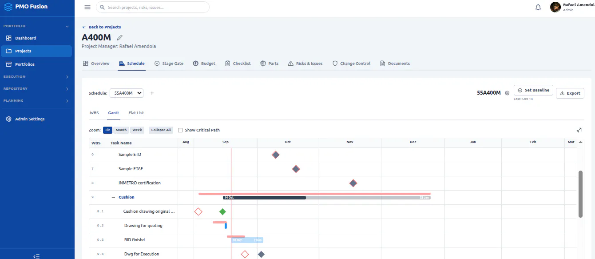Click Drawing for quoting blue bar
This screenshot has height=259, width=595.
[226, 226]
